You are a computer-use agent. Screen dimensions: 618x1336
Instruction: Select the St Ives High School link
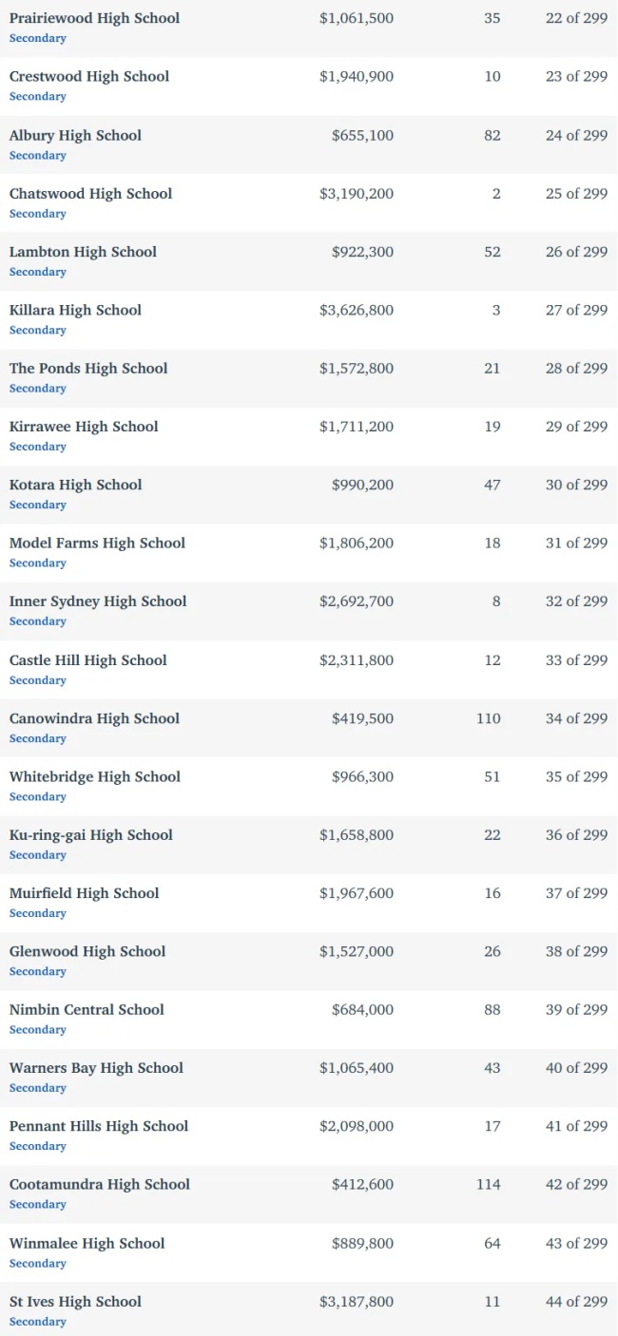(75, 1301)
